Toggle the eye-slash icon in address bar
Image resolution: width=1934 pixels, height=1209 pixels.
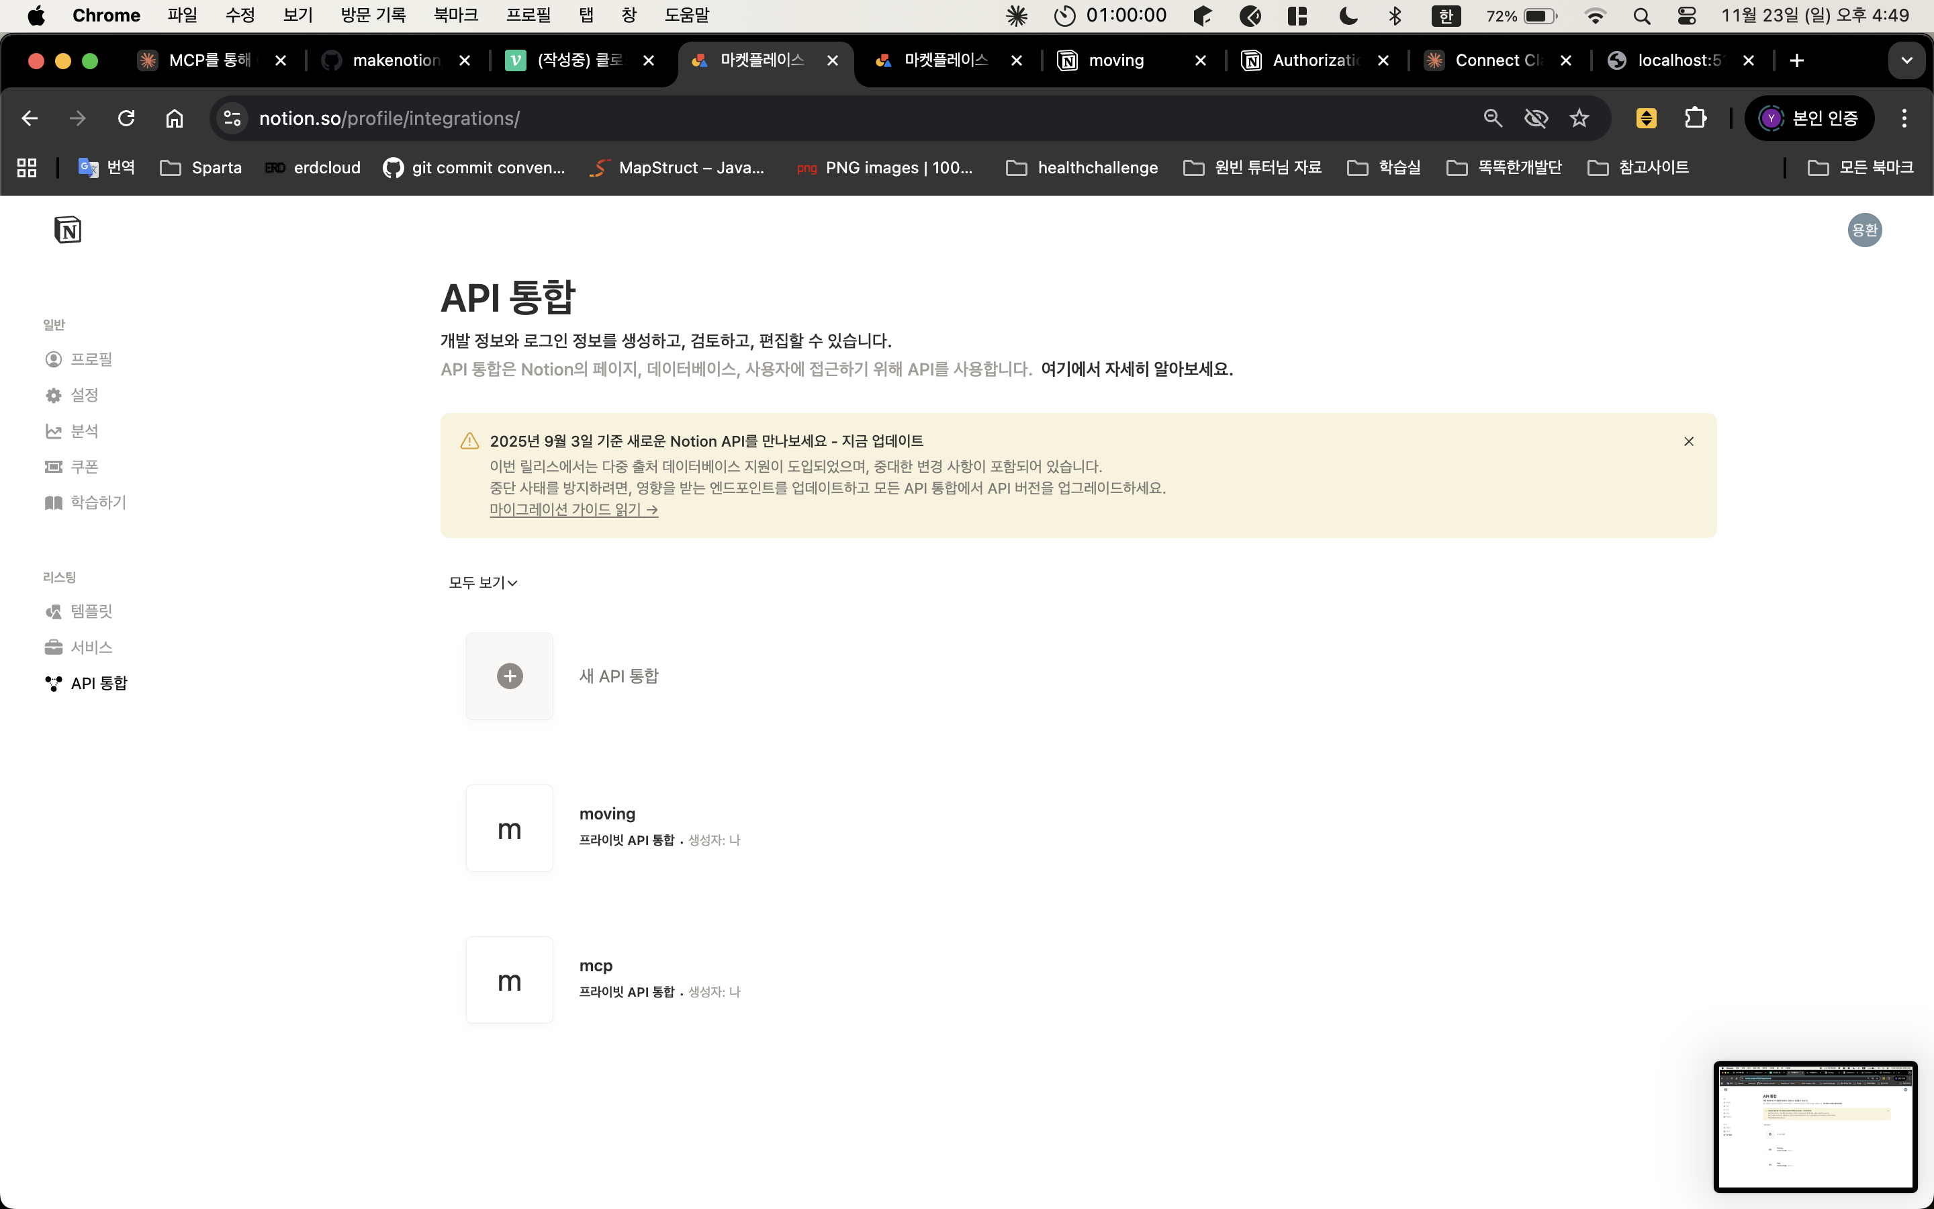pyautogui.click(x=1536, y=118)
